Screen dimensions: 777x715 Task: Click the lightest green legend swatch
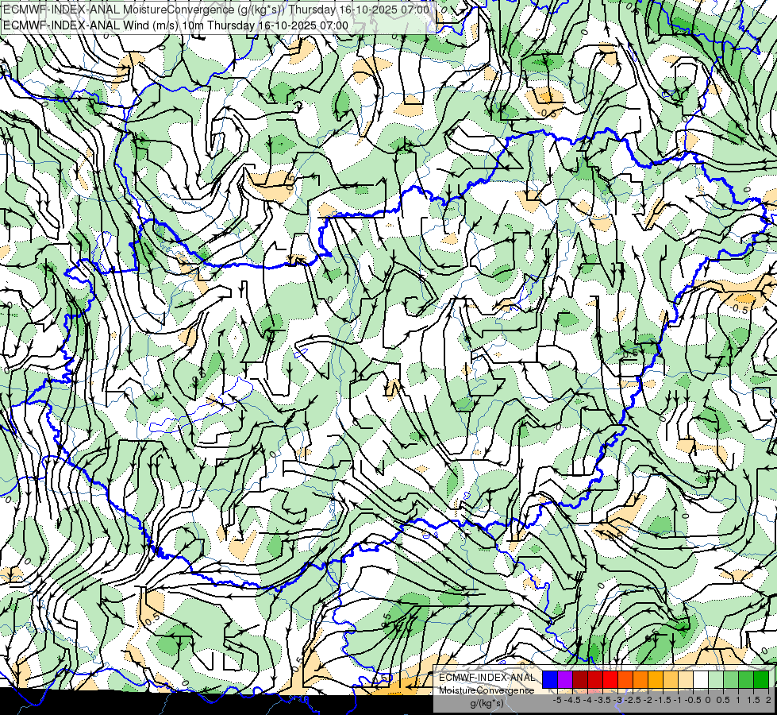716,680
